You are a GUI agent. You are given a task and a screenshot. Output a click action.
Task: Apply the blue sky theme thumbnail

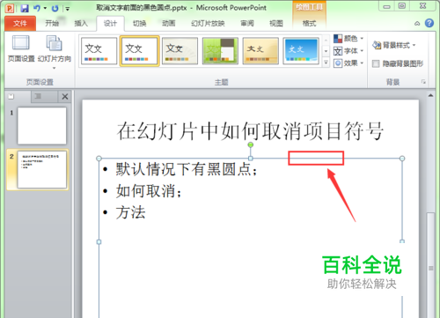301,51
